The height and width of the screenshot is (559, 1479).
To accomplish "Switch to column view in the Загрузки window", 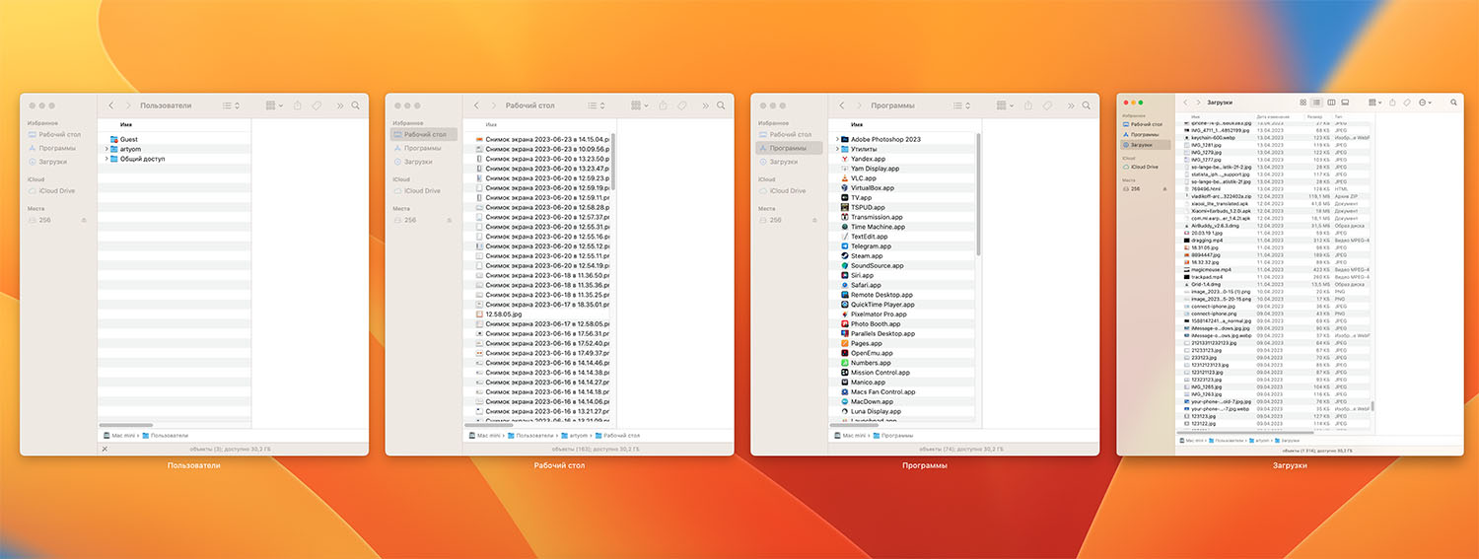I will (1331, 102).
